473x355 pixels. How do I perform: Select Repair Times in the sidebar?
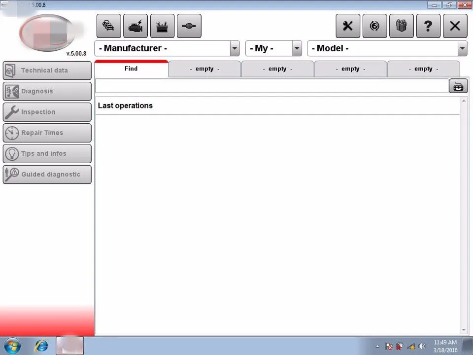tap(47, 133)
